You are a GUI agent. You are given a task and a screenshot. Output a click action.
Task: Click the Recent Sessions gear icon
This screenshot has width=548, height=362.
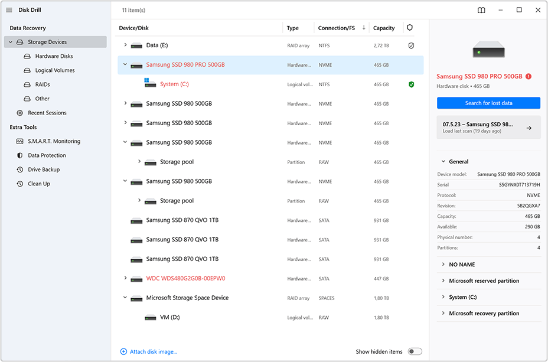(x=20, y=113)
